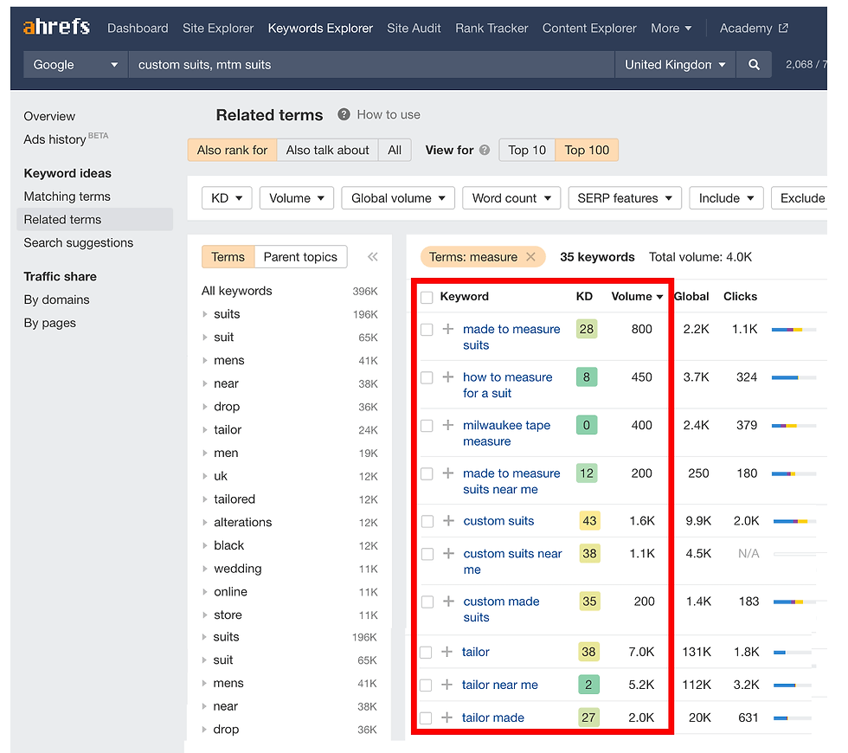This screenshot has height=753, width=848.
Task: Click the How to use help icon
Action: click(x=344, y=114)
